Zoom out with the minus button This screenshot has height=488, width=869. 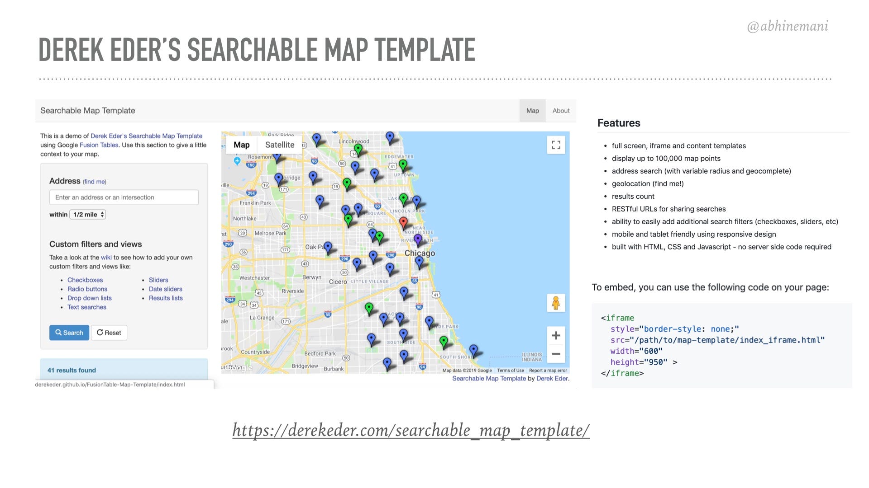(556, 354)
